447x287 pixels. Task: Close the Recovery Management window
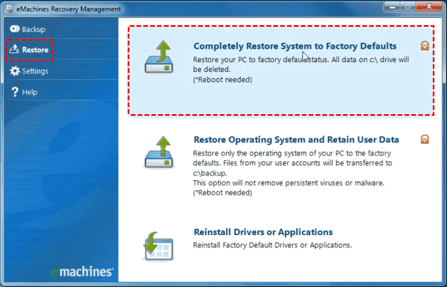click(429, 7)
